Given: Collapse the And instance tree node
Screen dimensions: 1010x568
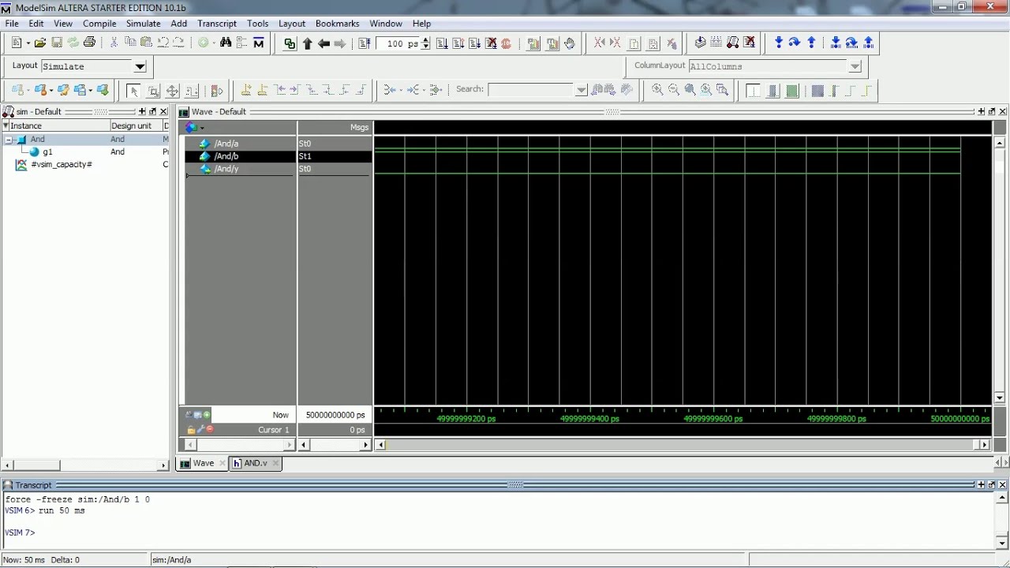Looking at the screenshot, I should point(8,140).
